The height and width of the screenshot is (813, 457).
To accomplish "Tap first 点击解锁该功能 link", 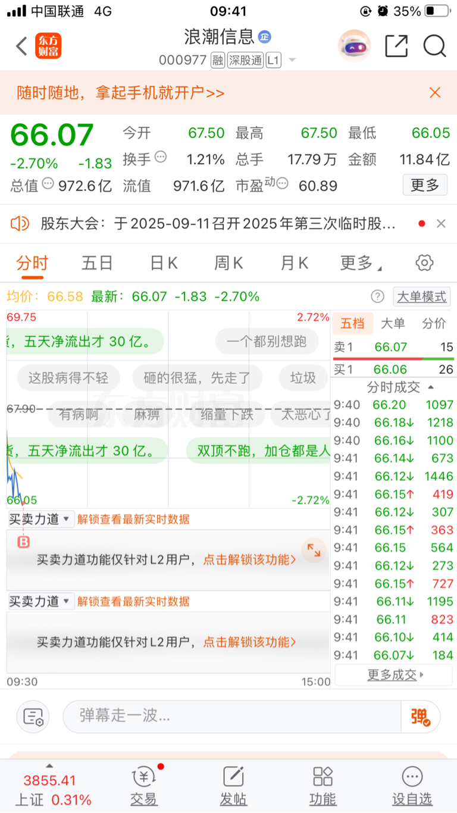I will coord(249,559).
